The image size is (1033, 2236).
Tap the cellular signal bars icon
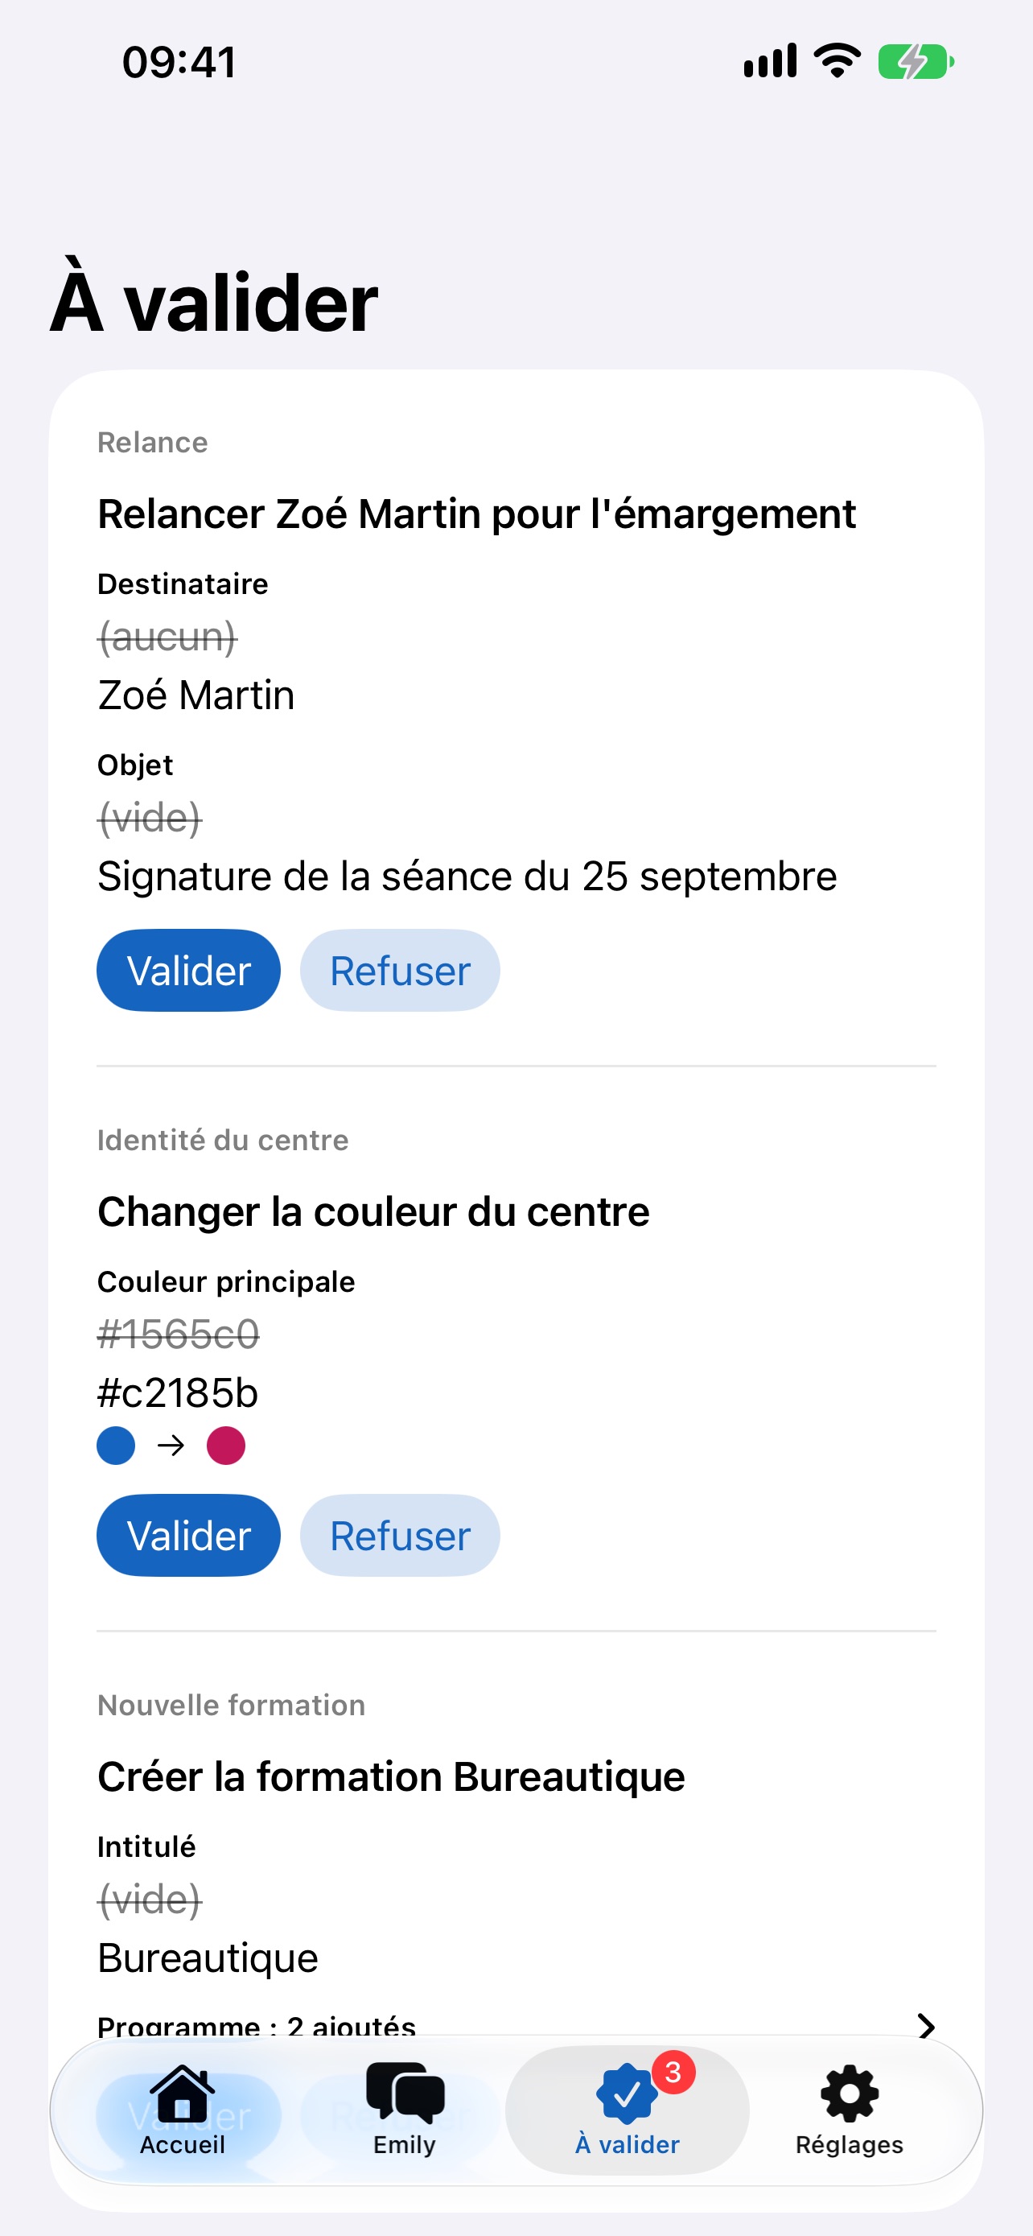770,62
